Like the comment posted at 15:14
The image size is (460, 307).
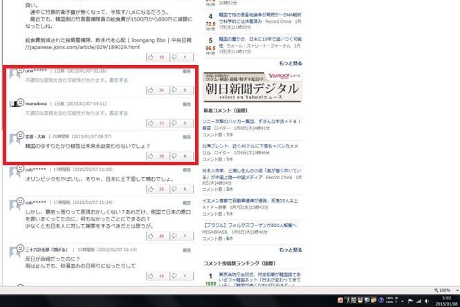(158, 276)
